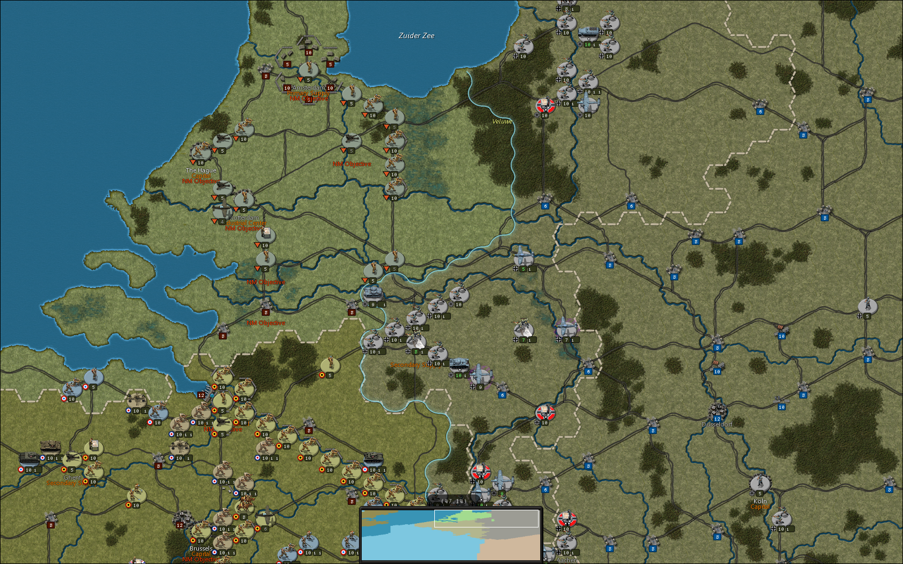Click The Hague city label
Viewport: 903px width, 564px height.
(x=201, y=170)
